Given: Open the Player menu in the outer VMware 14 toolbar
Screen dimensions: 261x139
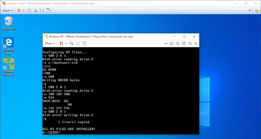Looking at the screenshot, I should 8,10.
